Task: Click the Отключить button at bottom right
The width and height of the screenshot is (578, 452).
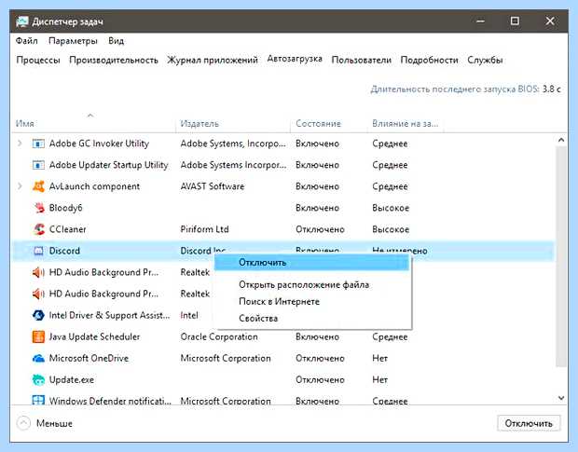Action: [529, 423]
